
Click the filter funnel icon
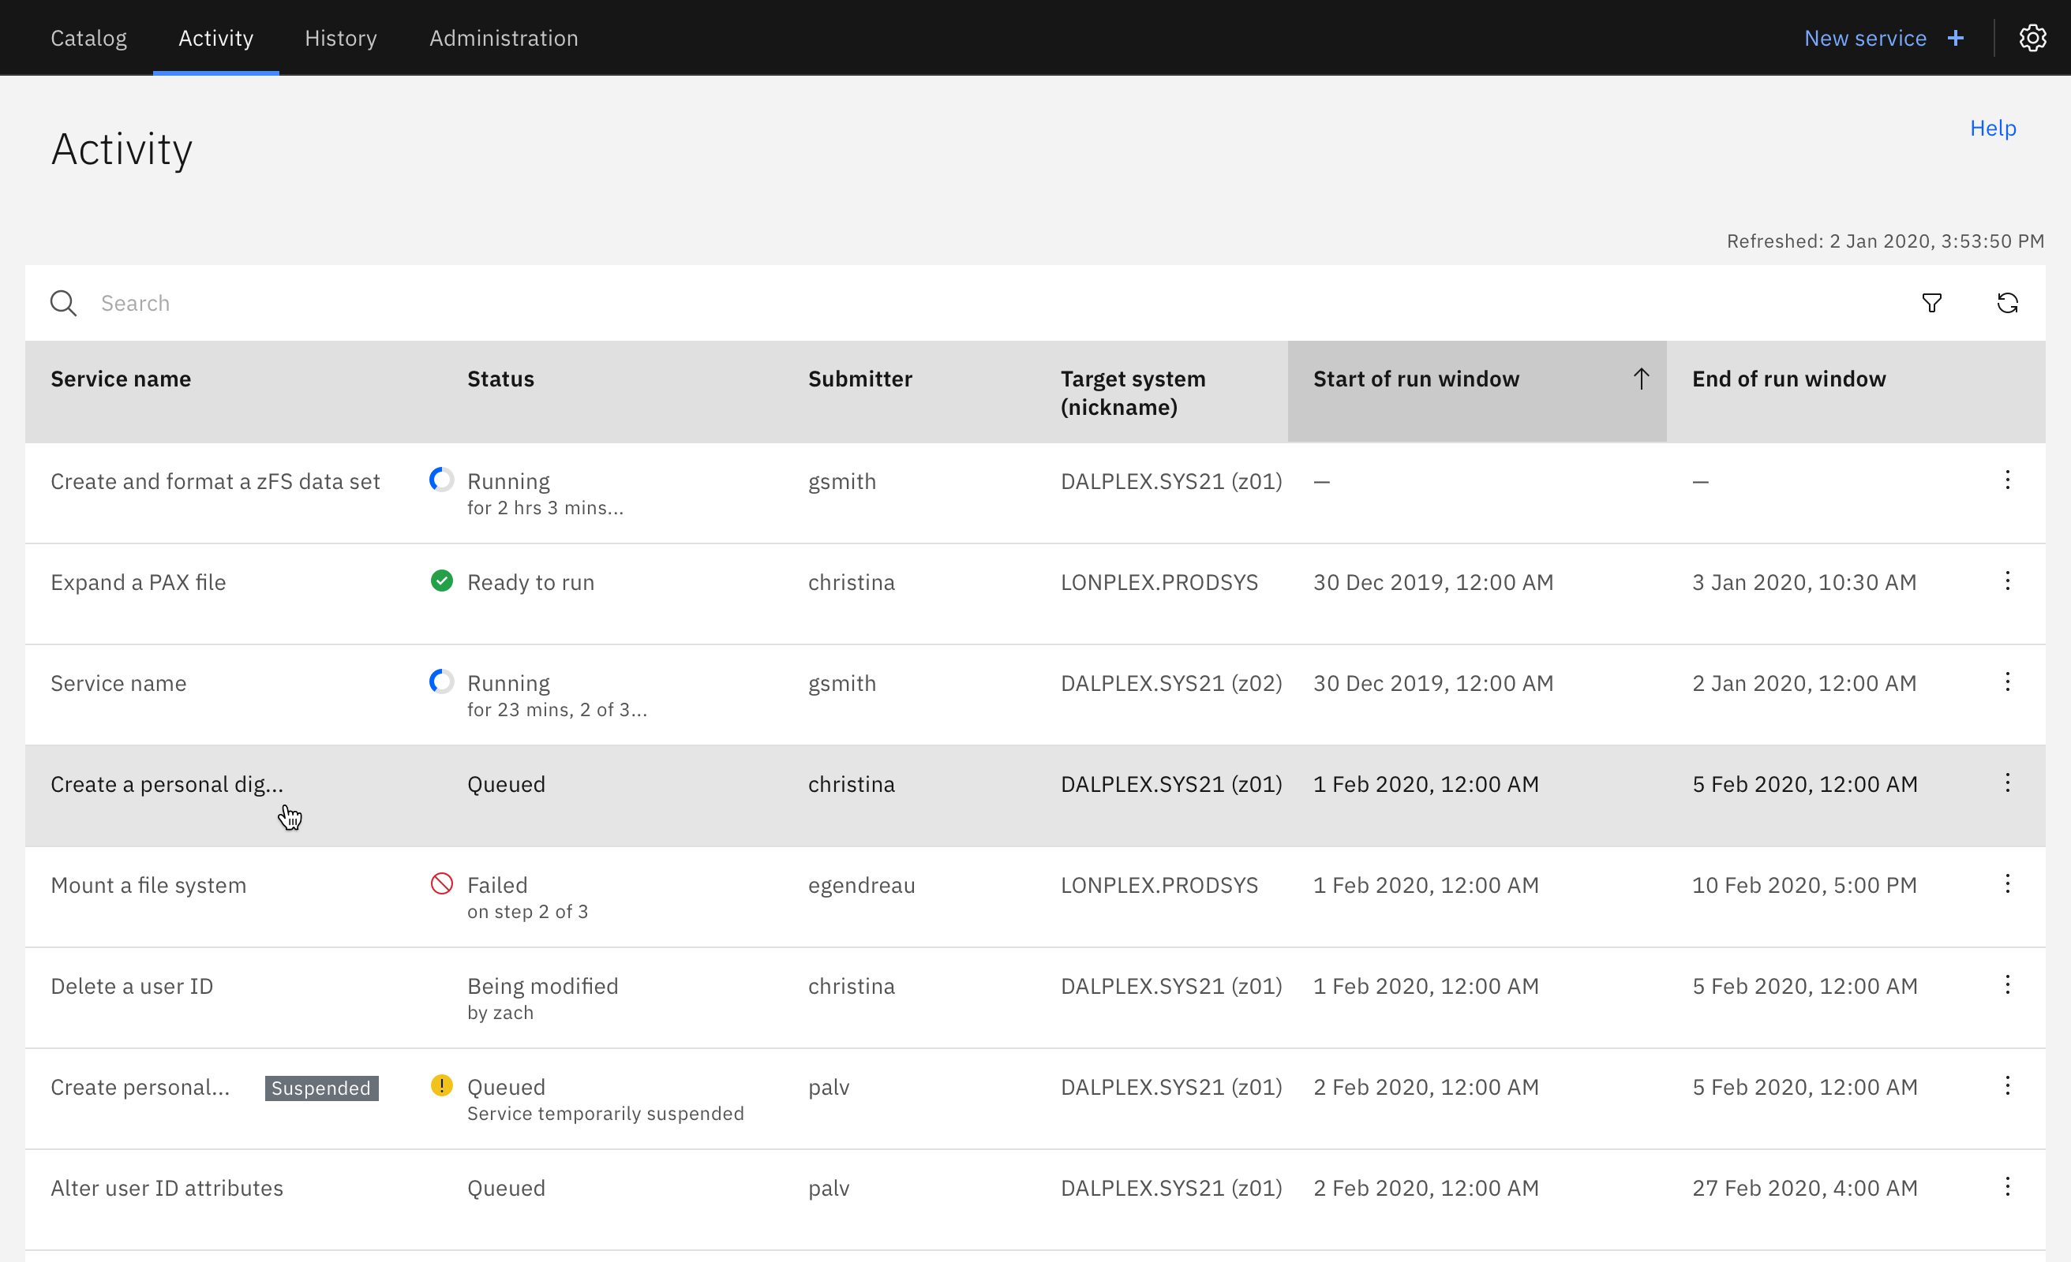click(1931, 304)
